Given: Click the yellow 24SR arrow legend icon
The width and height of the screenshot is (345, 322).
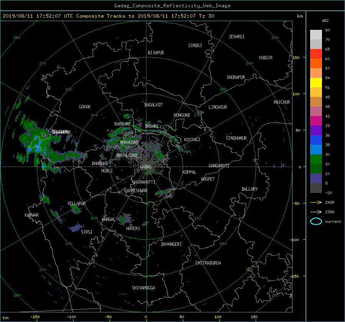Looking at the screenshot, I should coord(316,202).
